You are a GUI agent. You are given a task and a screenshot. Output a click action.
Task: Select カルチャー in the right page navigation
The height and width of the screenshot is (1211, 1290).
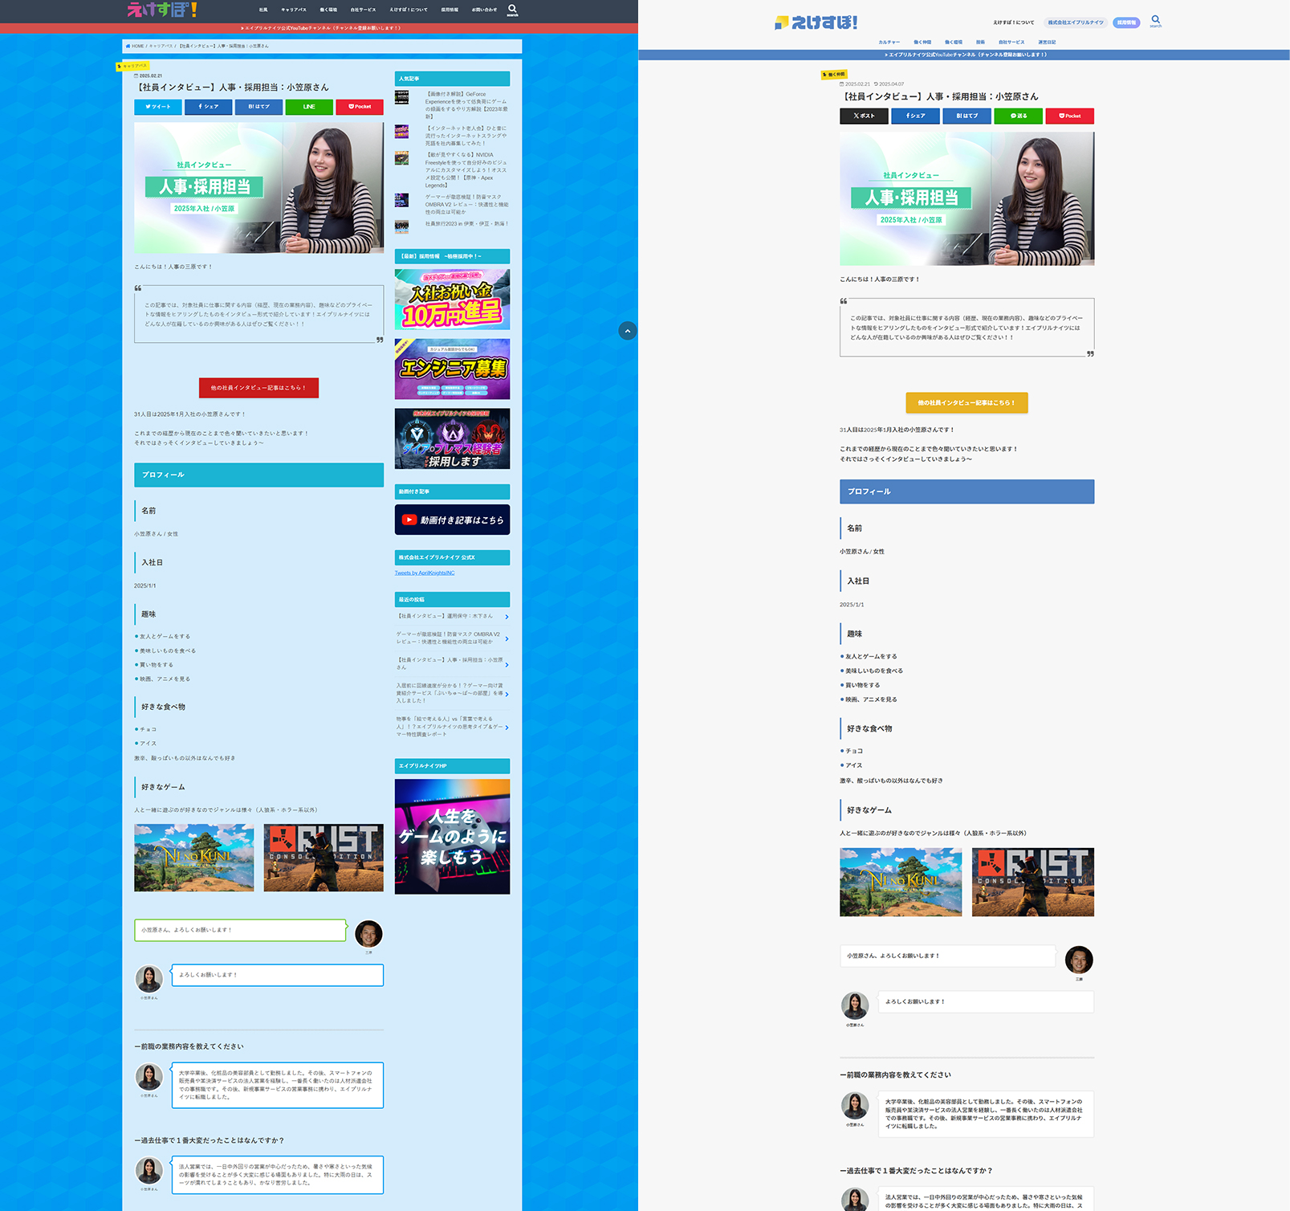click(889, 43)
